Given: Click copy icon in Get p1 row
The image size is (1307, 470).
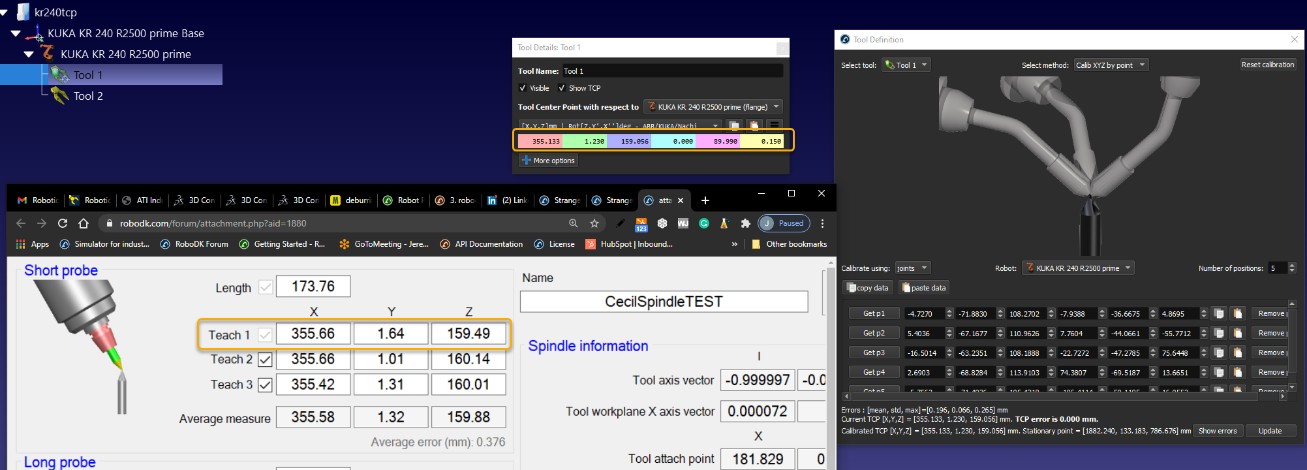Looking at the screenshot, I should [x=1218, y=314].
